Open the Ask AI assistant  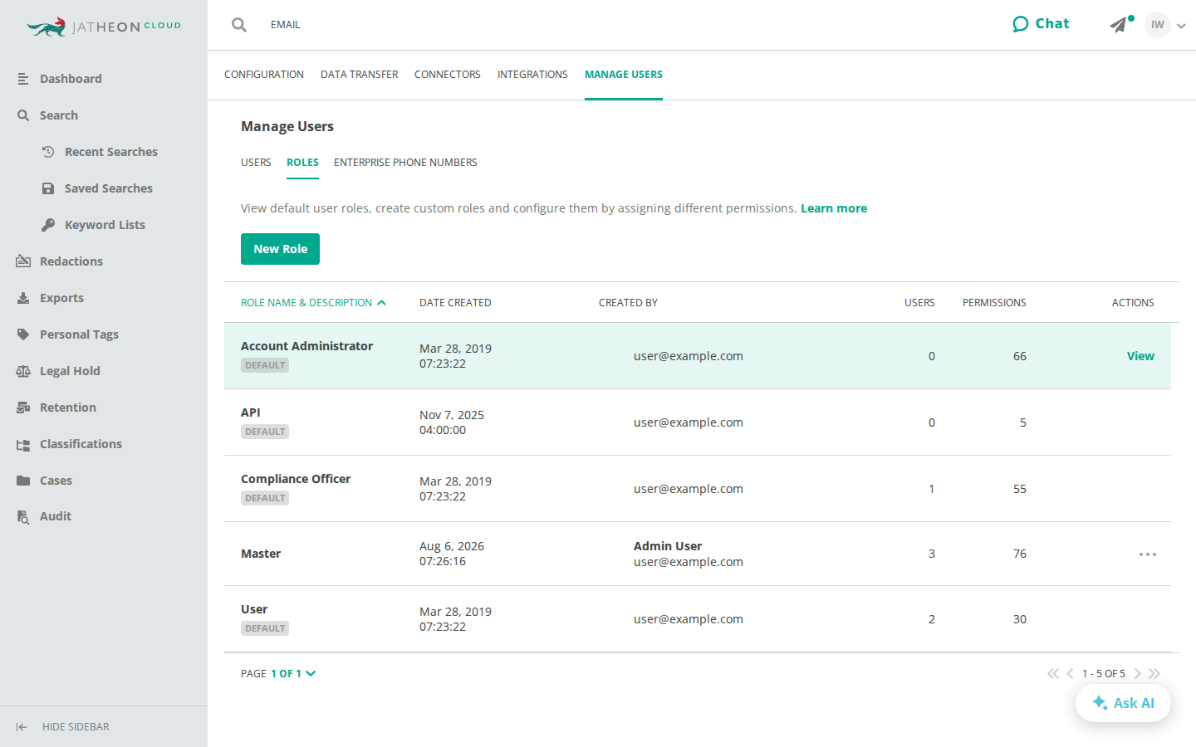[1123, 703]
